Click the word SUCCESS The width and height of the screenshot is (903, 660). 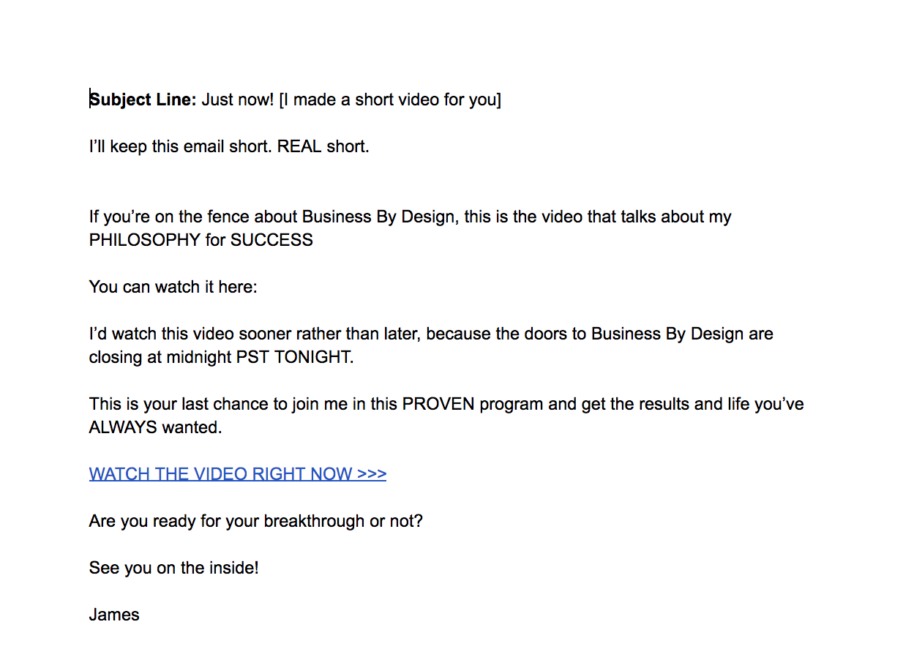click(271, 240)
